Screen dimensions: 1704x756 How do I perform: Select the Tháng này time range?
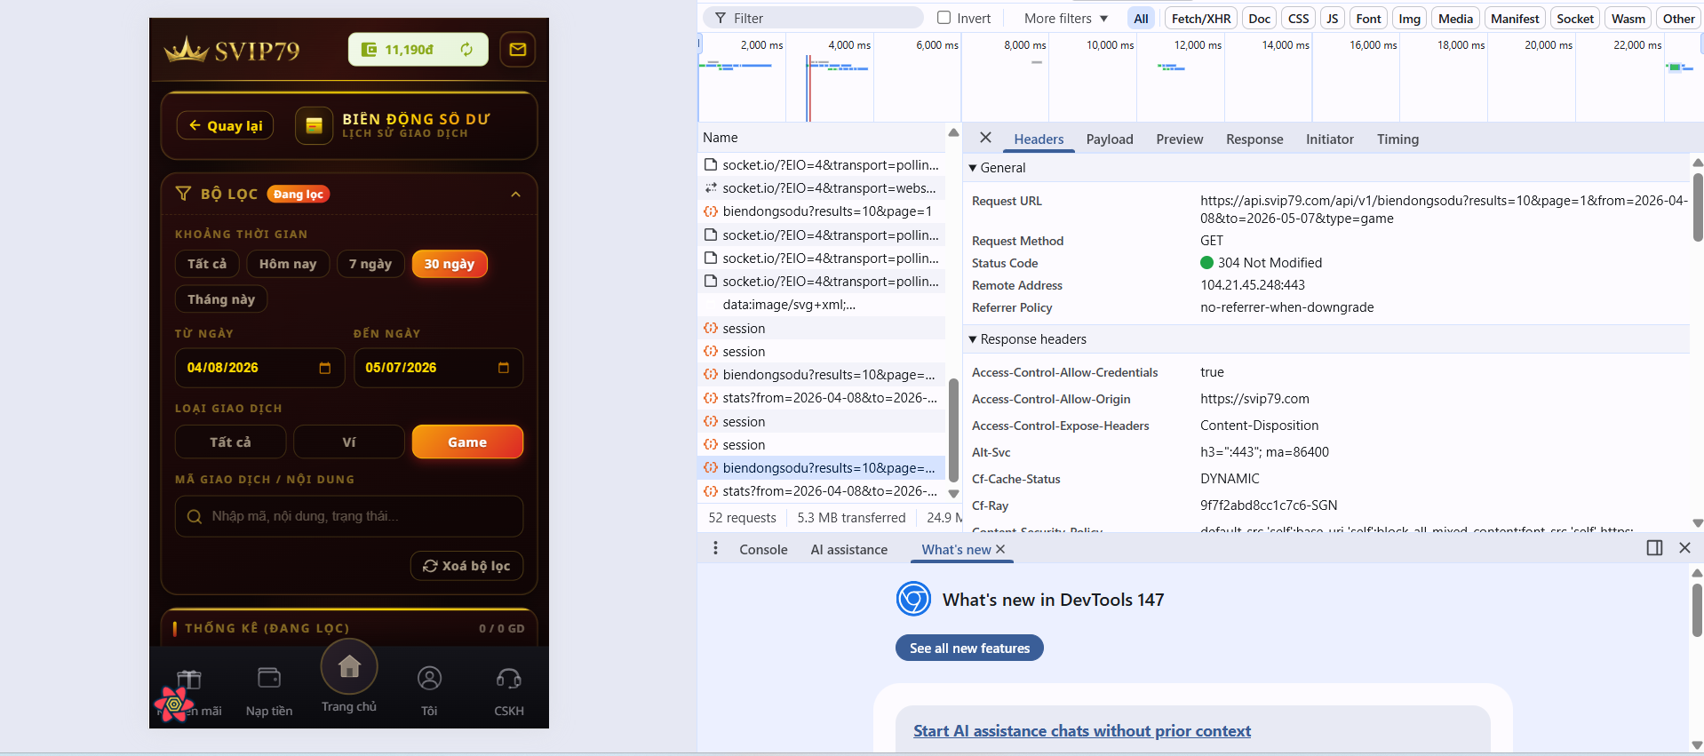coord(221,299)
